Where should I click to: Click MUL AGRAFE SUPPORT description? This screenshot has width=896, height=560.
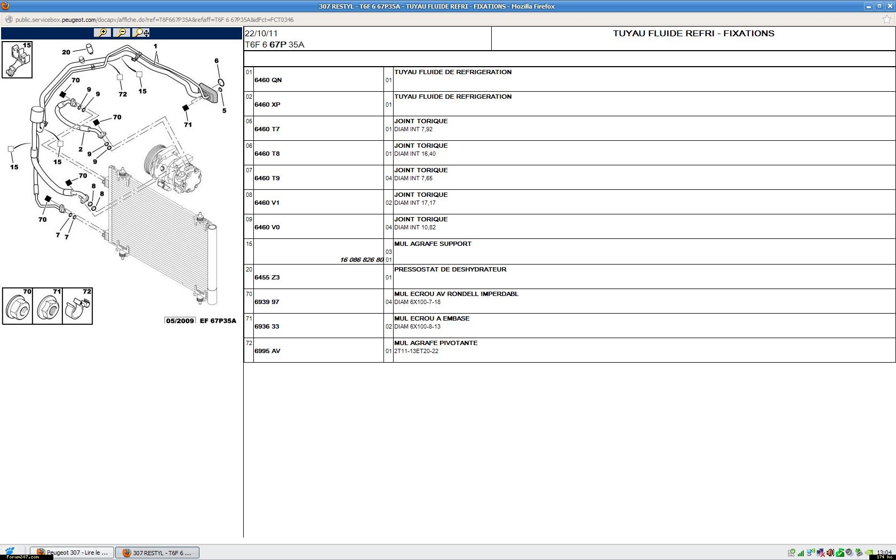[433, 244]
